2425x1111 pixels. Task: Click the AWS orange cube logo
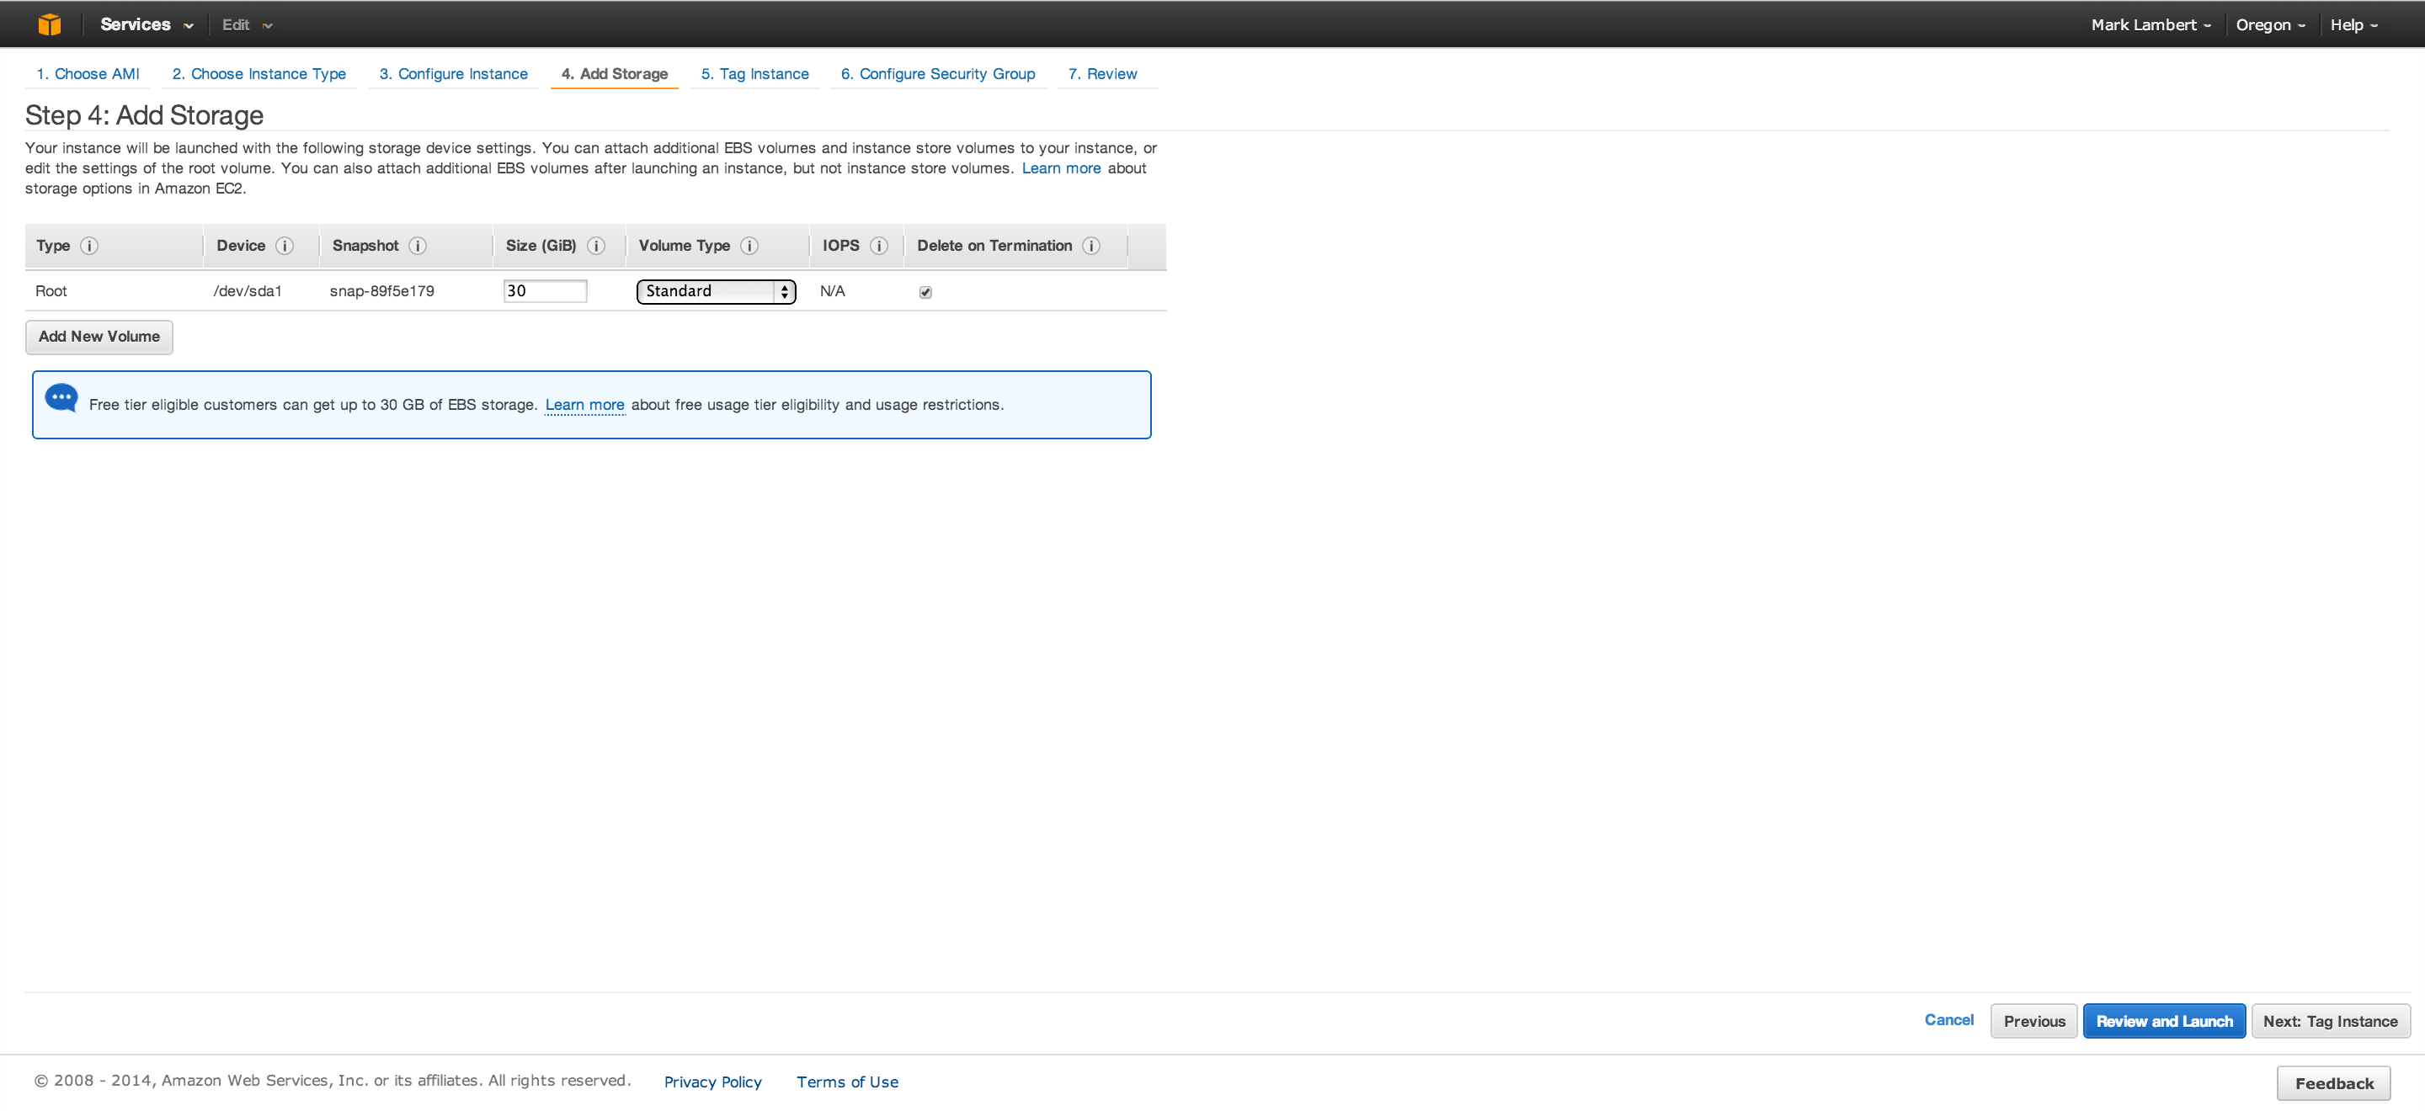click(x=49, y=24)
